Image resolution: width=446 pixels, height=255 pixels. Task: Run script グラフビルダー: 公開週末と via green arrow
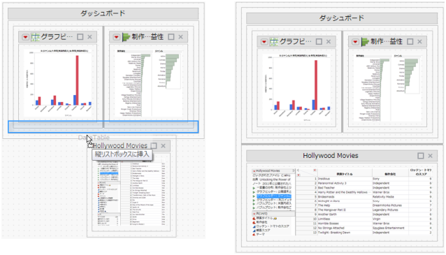[254, 192]
